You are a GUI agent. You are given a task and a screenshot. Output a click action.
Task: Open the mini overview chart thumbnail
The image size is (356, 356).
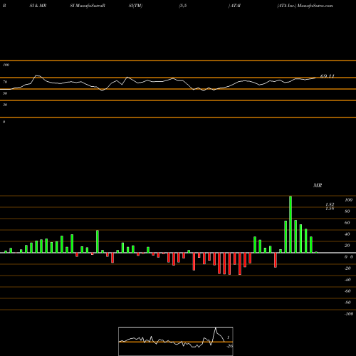pos(176,341)
